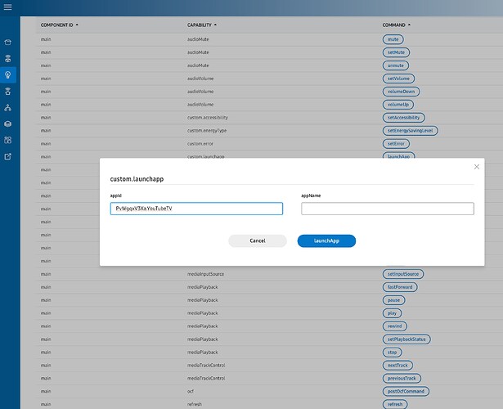503x409 pixels.
Task: Select the mediaInputSource capability cell
Action: click(x=205, y=274)
